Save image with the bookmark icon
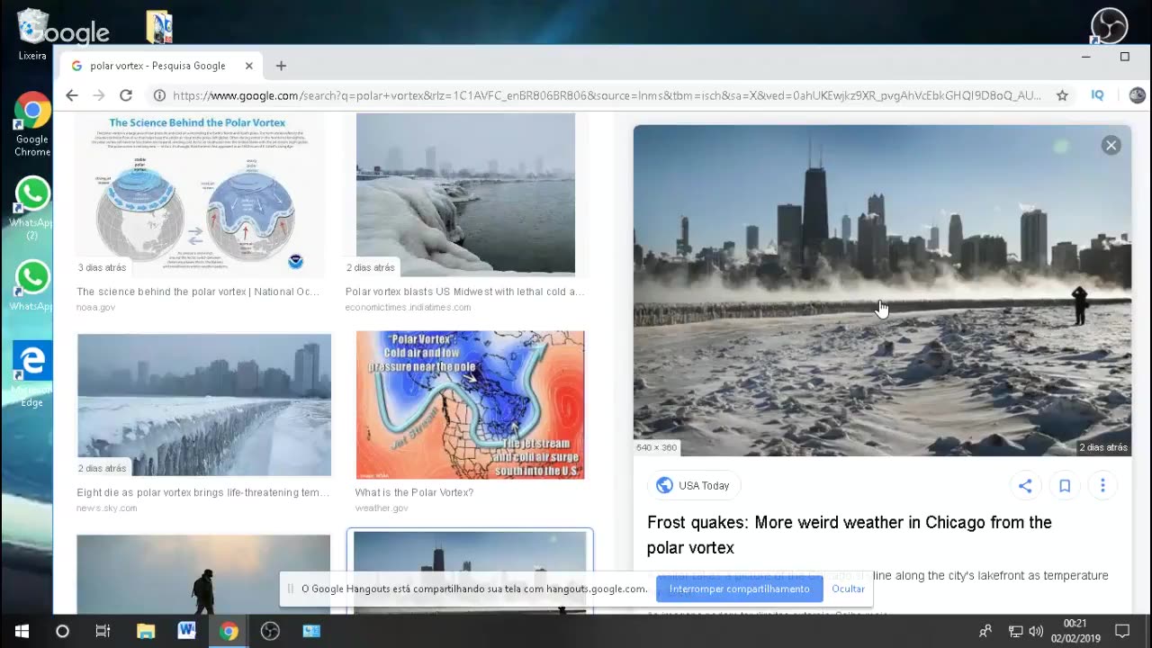Viewport: 1152px width, 648px height. [x=1064, y=486]
